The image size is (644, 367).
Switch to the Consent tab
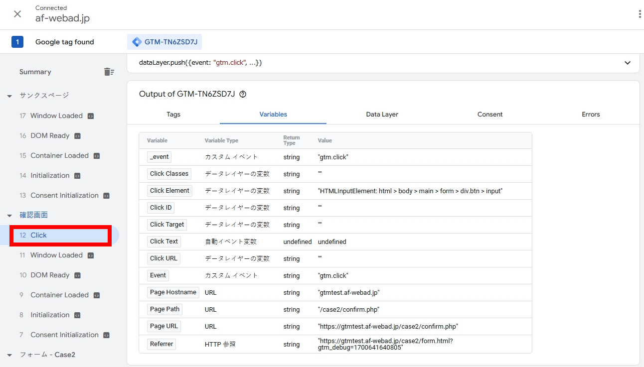pos(489,115)
